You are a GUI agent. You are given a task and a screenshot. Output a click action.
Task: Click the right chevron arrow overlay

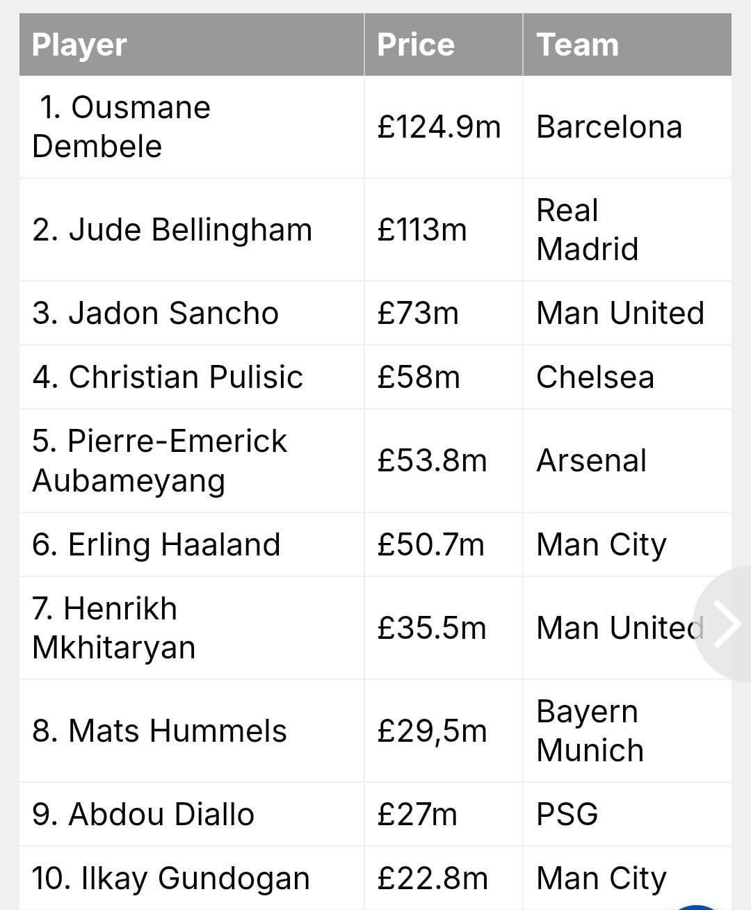point(725,624)
